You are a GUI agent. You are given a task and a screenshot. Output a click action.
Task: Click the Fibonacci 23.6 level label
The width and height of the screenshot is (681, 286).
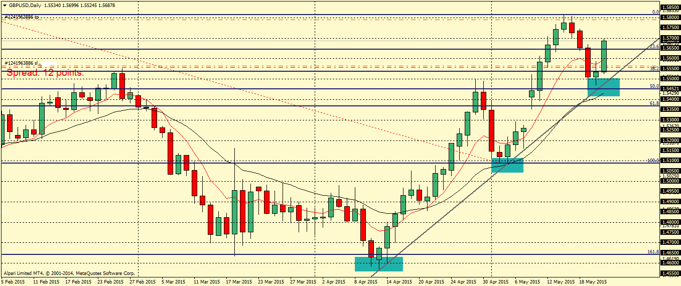tap(654, 46)
